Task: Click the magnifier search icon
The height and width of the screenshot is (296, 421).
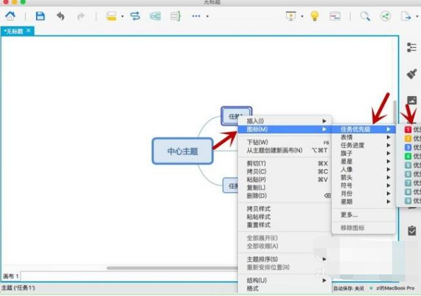Action: tap(365, 16)
